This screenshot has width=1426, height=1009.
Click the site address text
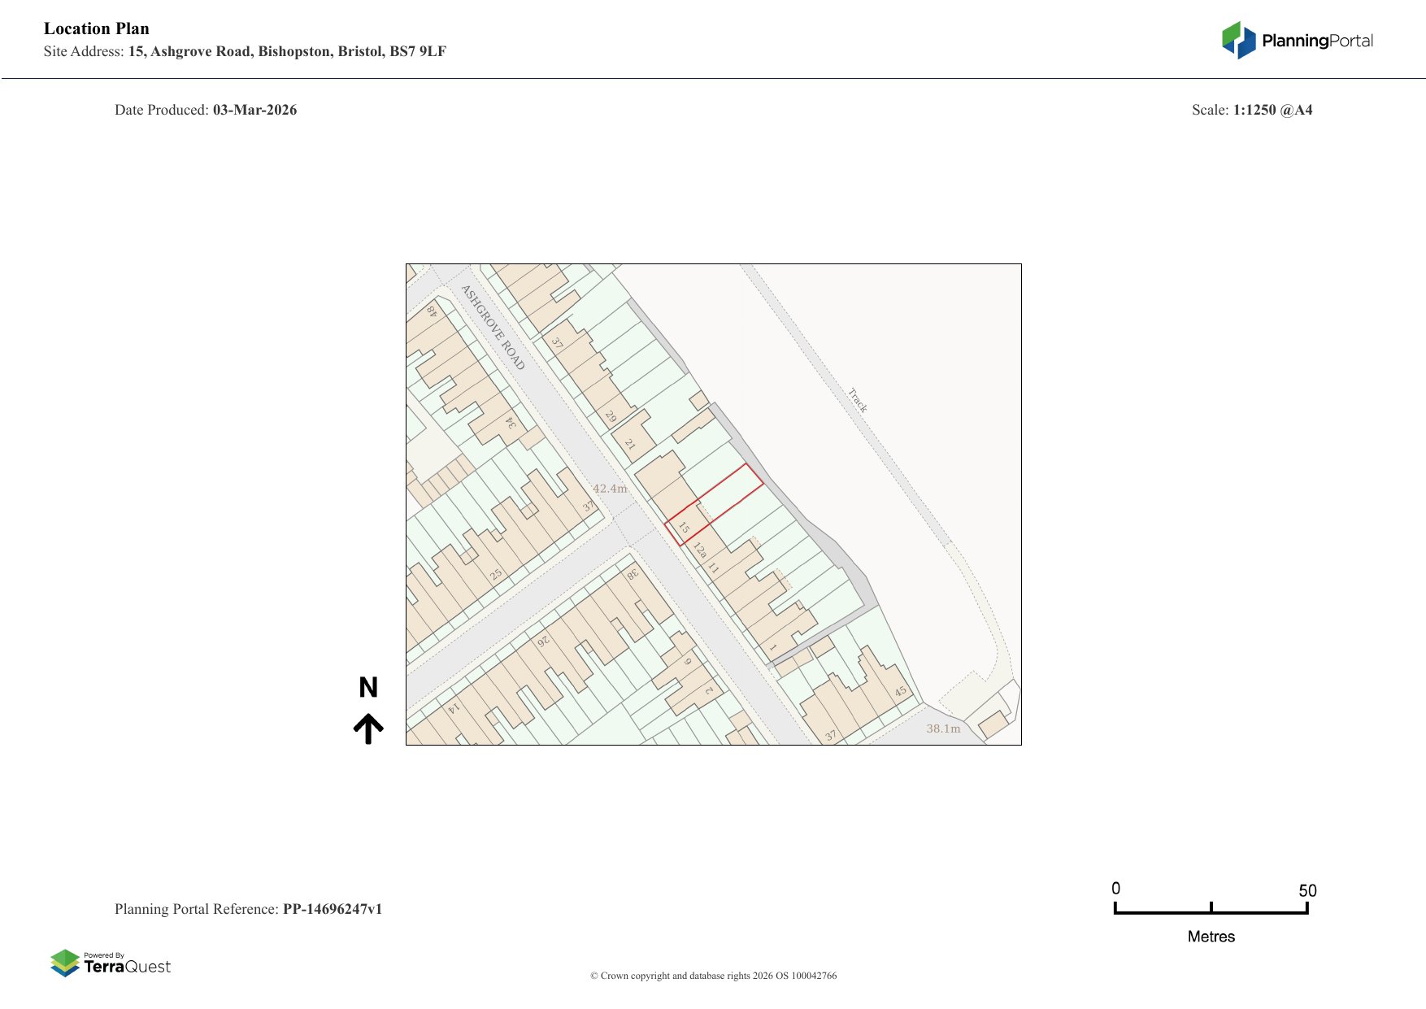coord(286,51)
